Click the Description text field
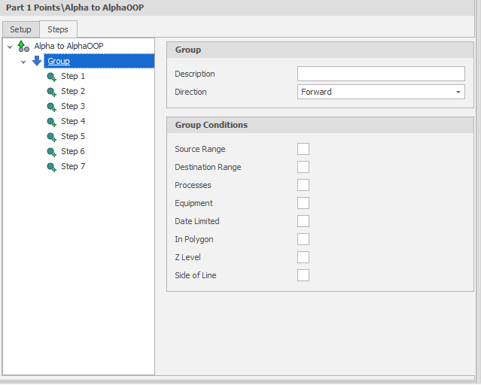The width and height of the screenshot is (481, 385). (381, 74)
